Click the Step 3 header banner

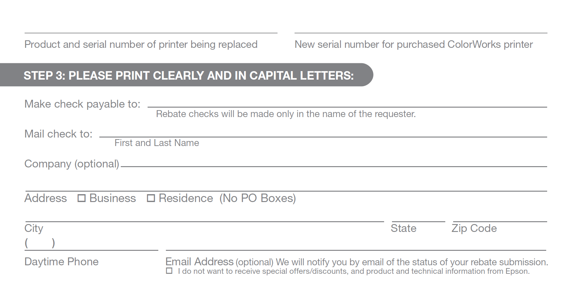point(186,75)
